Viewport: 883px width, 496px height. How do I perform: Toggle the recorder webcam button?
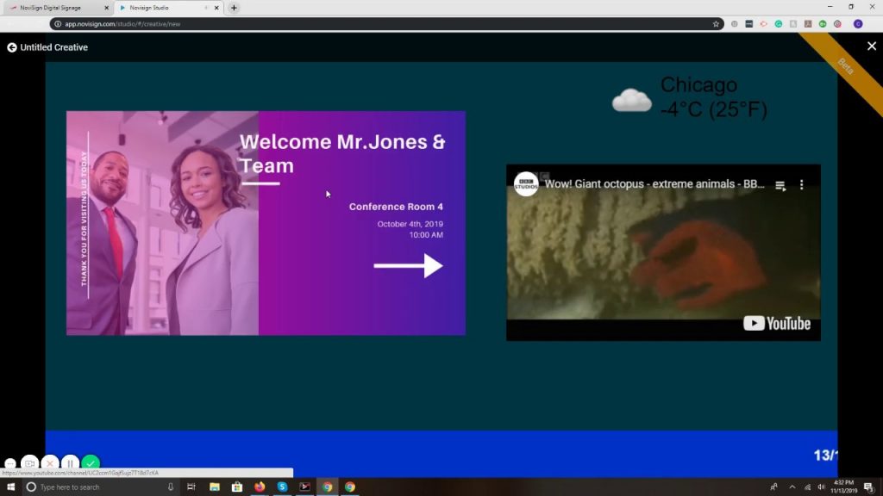click(30, 463)
